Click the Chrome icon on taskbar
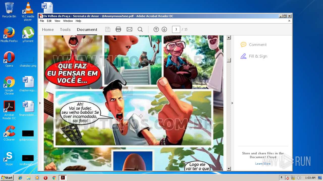323x181 pixels. point(54,178)
